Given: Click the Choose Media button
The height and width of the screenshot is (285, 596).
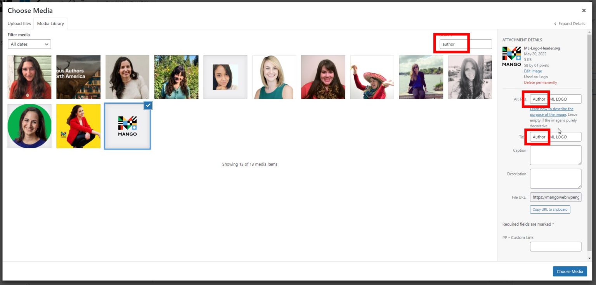Looking at the screenshot, I should pos(569,271).
